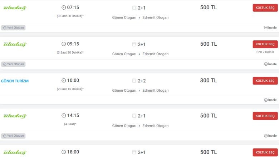Click the seat layout icon next to 2+2
Image resolution: width=279 pixels, height=157 pixels.
(x=134, y=81)
